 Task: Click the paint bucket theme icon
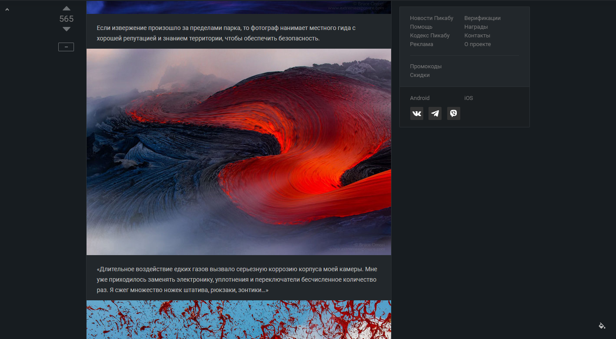602,326
